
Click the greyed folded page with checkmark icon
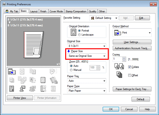[x=53, y=71]
